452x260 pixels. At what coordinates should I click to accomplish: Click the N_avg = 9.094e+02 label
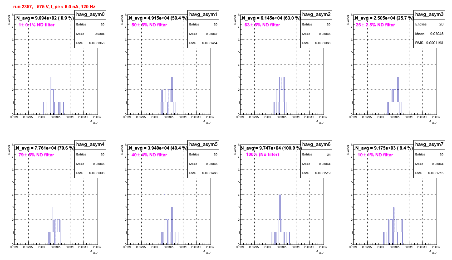point(44,18)
